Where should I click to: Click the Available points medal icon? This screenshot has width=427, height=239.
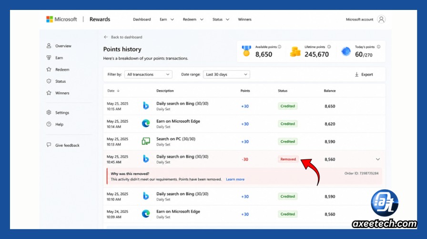[x=246, y=51]
